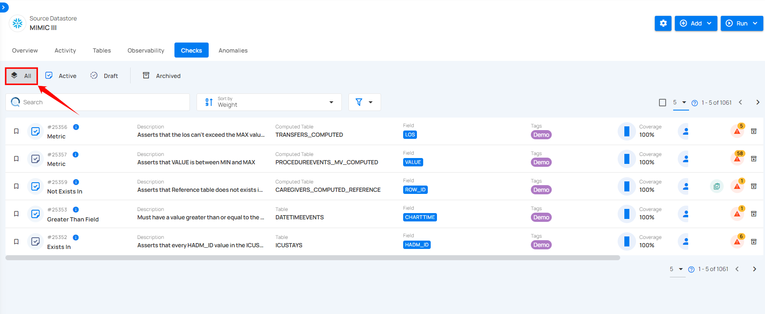Viewport: 765px width, 314px height.
Task: Go to next page using bottom arrow
Action: (x=755, y=269)
